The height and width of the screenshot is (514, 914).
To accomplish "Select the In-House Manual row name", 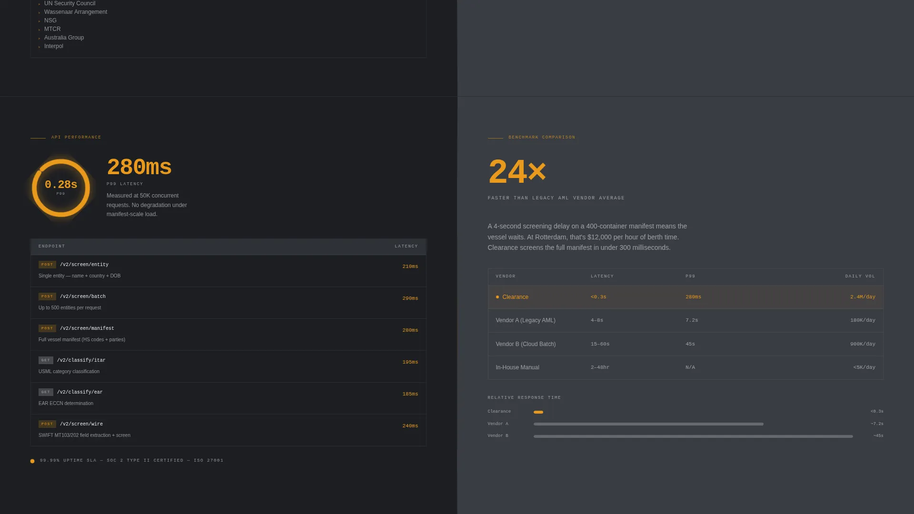I will [517, 367].
